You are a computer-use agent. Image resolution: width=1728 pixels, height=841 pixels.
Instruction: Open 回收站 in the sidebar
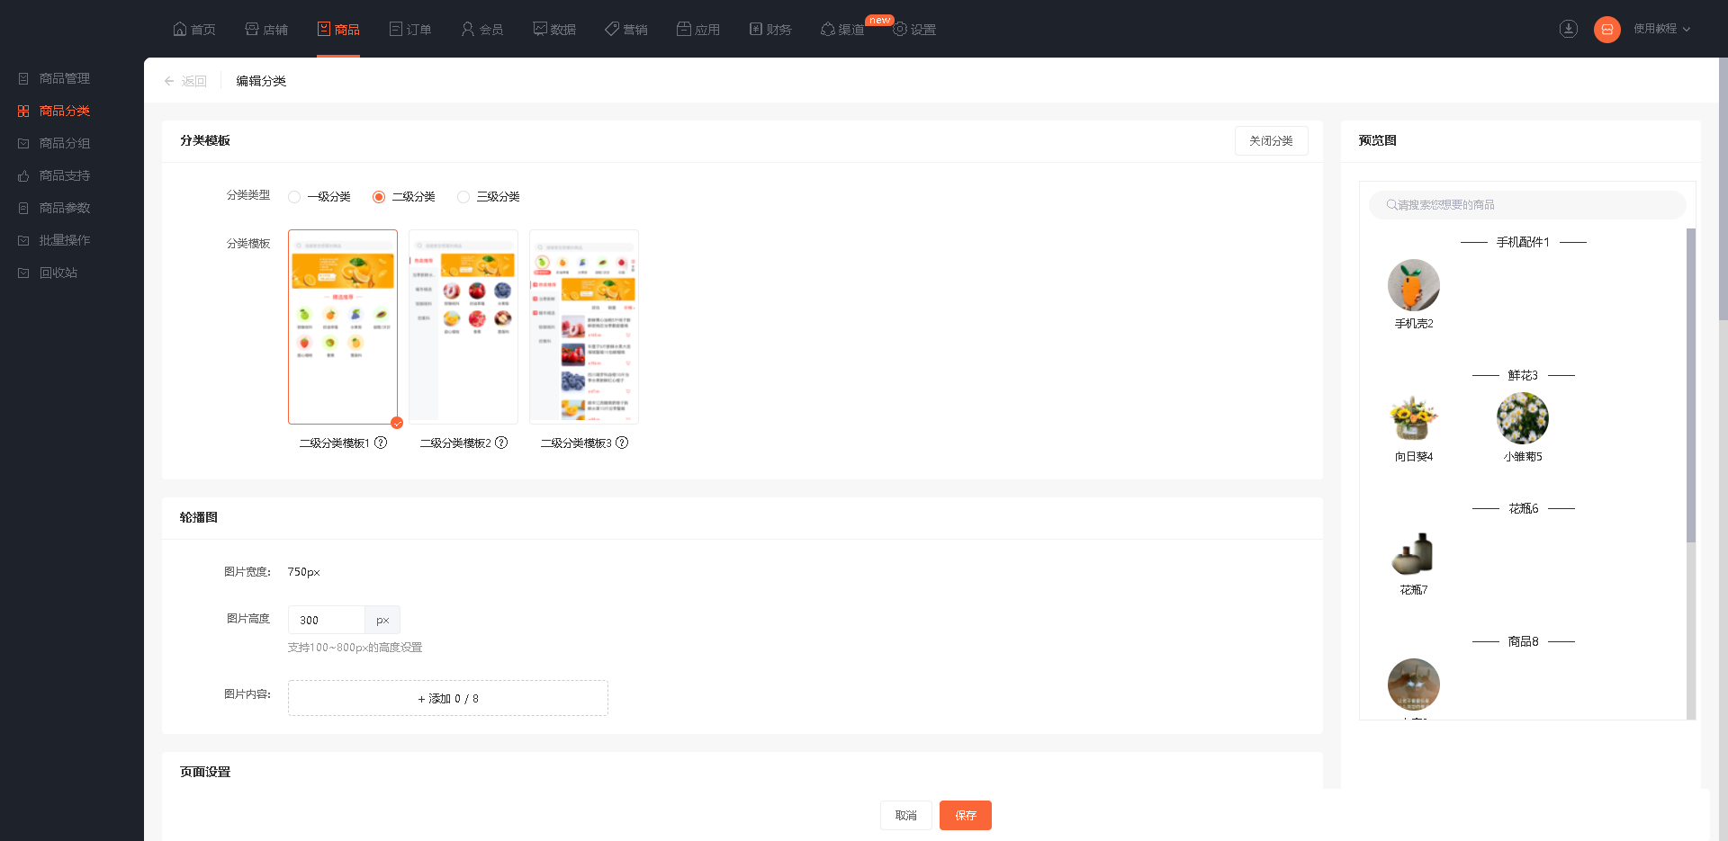58,273
